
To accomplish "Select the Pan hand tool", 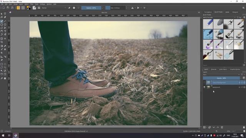I will pos(5,78).
